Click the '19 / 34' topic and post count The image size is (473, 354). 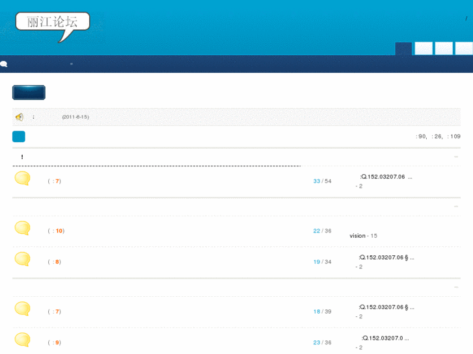point(322,262)
